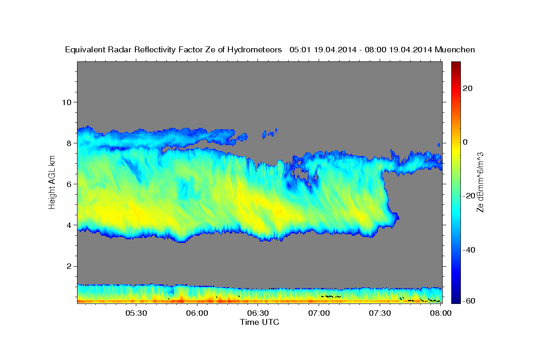Click the location label 'Muenchen'
Screen dimensions: 547x364
tap(455, 50)
